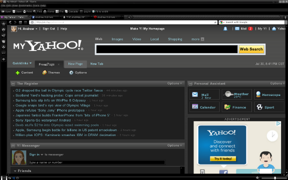Open Horoscope in Personal Assistant
This screenshot has width=288, height=180.
point(269,94)
